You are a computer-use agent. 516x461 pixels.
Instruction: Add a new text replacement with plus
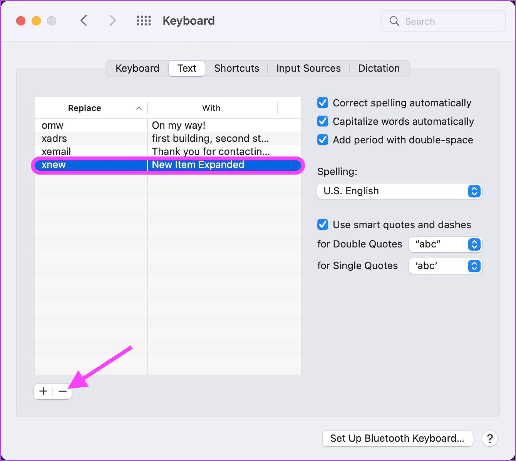(44, 391)
